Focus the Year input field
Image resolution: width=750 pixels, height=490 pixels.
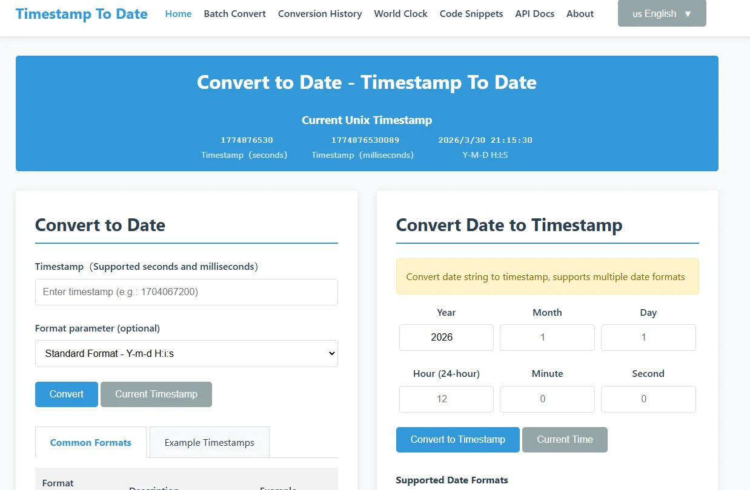[446, 338]
